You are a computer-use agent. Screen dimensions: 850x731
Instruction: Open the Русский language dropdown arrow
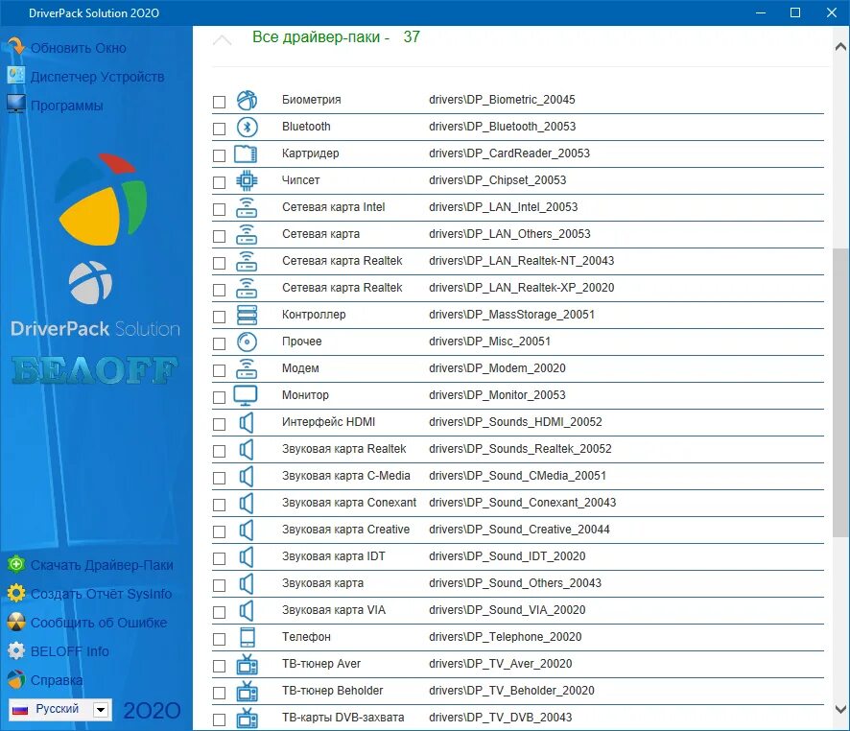(101, 709)
